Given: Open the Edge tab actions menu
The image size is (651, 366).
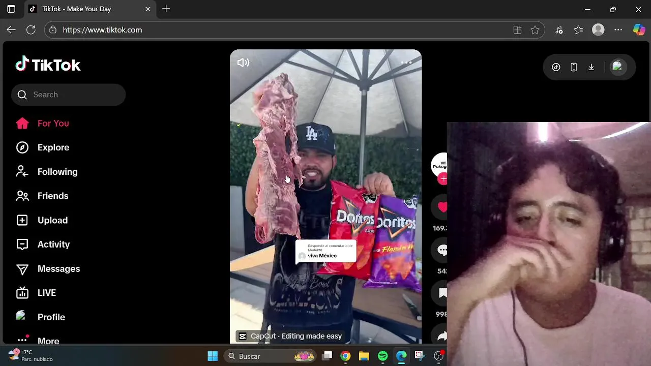Looking at the screenshot, I should 11,9.
